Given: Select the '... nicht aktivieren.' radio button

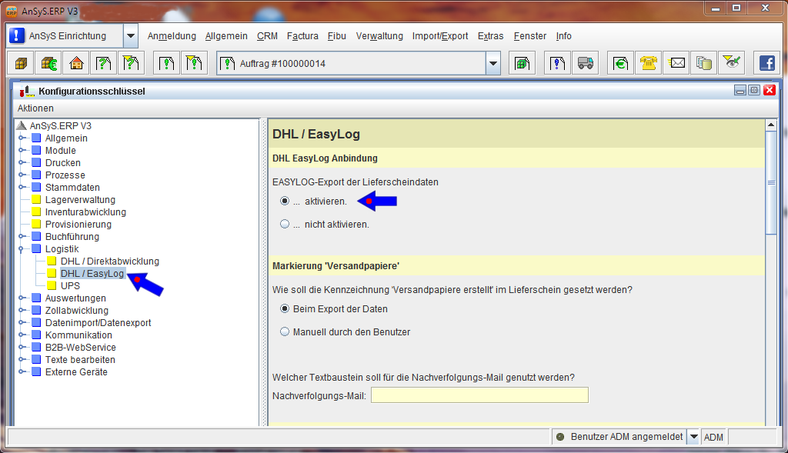Looking at the screenshot, I should point(285,225).
